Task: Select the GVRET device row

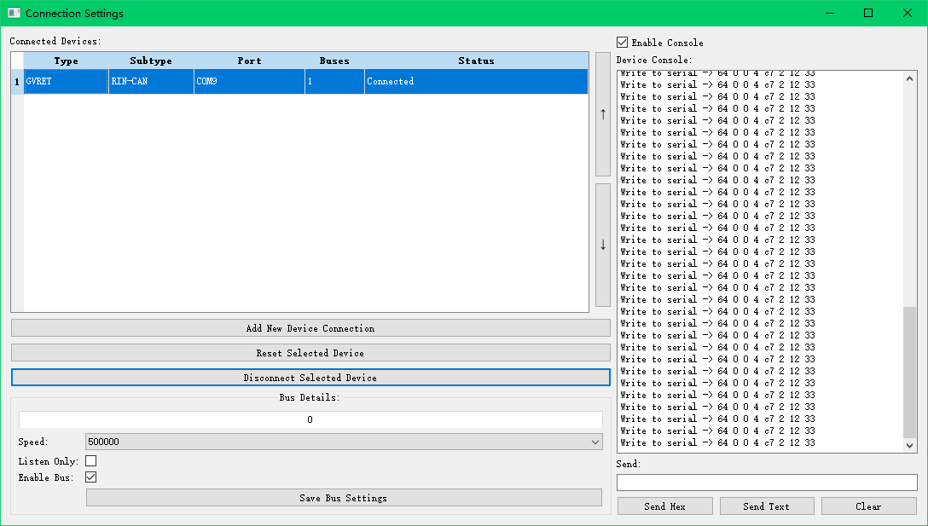Action: 66,82
